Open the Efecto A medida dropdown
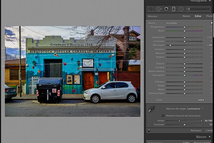The image size is (214, 143). (x=173, y=23)
